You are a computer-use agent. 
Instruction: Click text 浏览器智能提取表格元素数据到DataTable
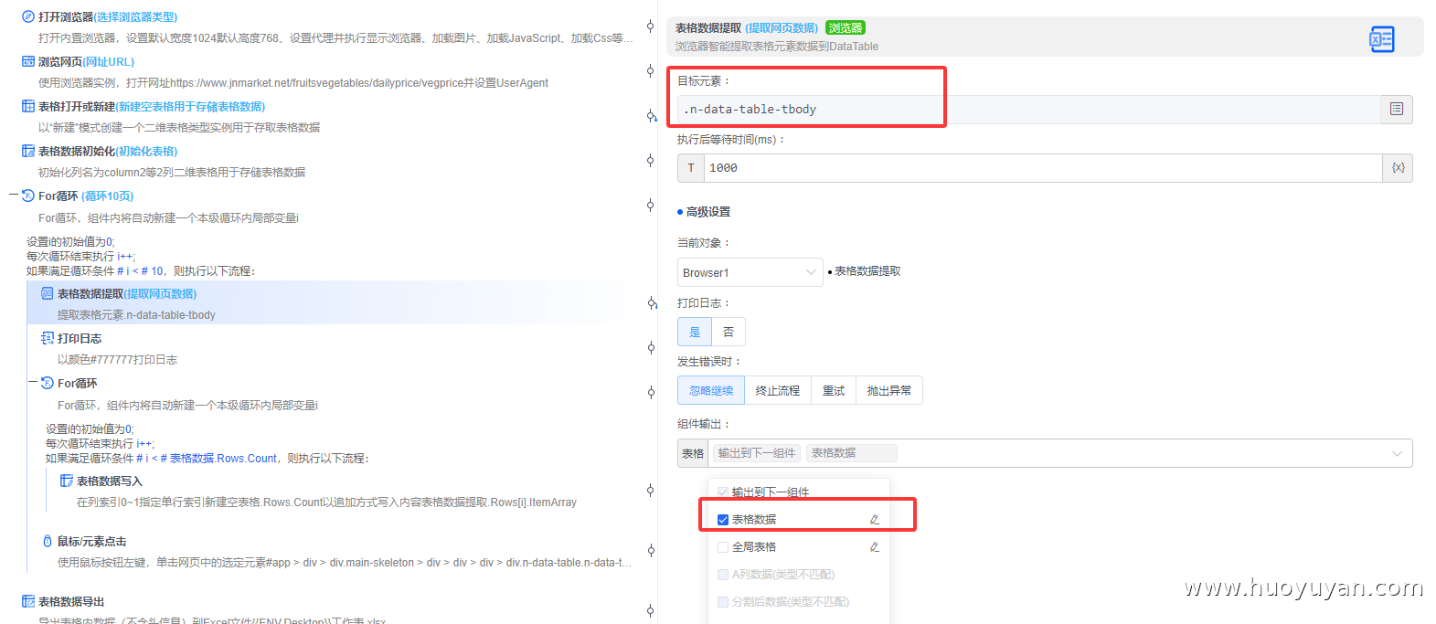[x=777, y=46]
